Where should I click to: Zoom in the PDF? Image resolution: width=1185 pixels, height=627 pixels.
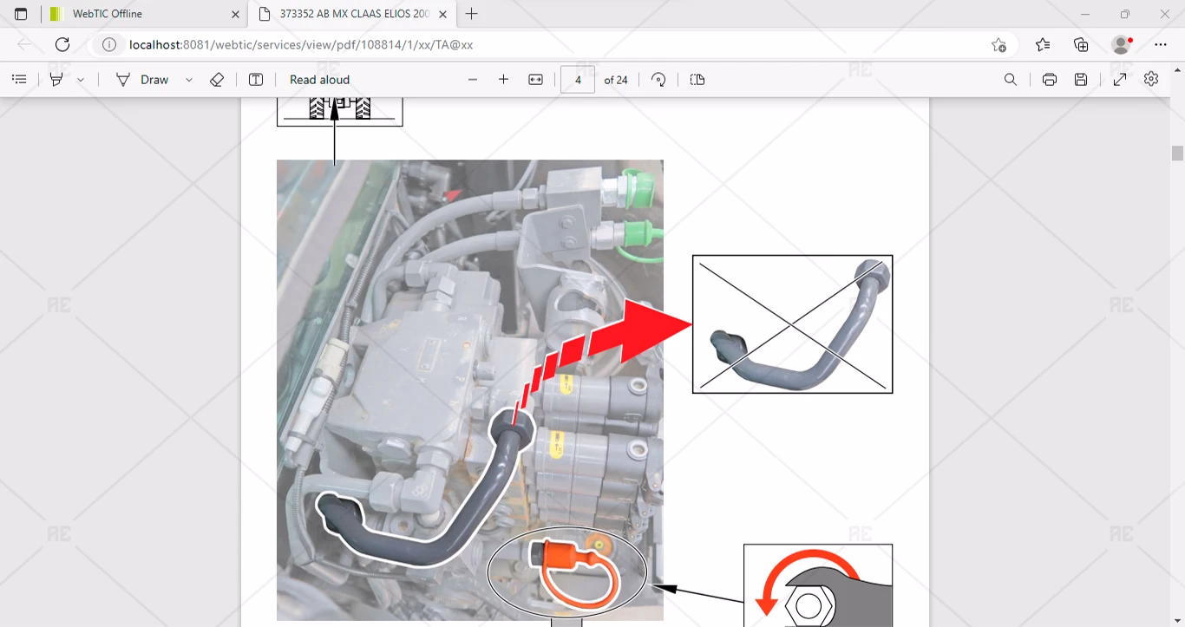(x=503, y=80)
